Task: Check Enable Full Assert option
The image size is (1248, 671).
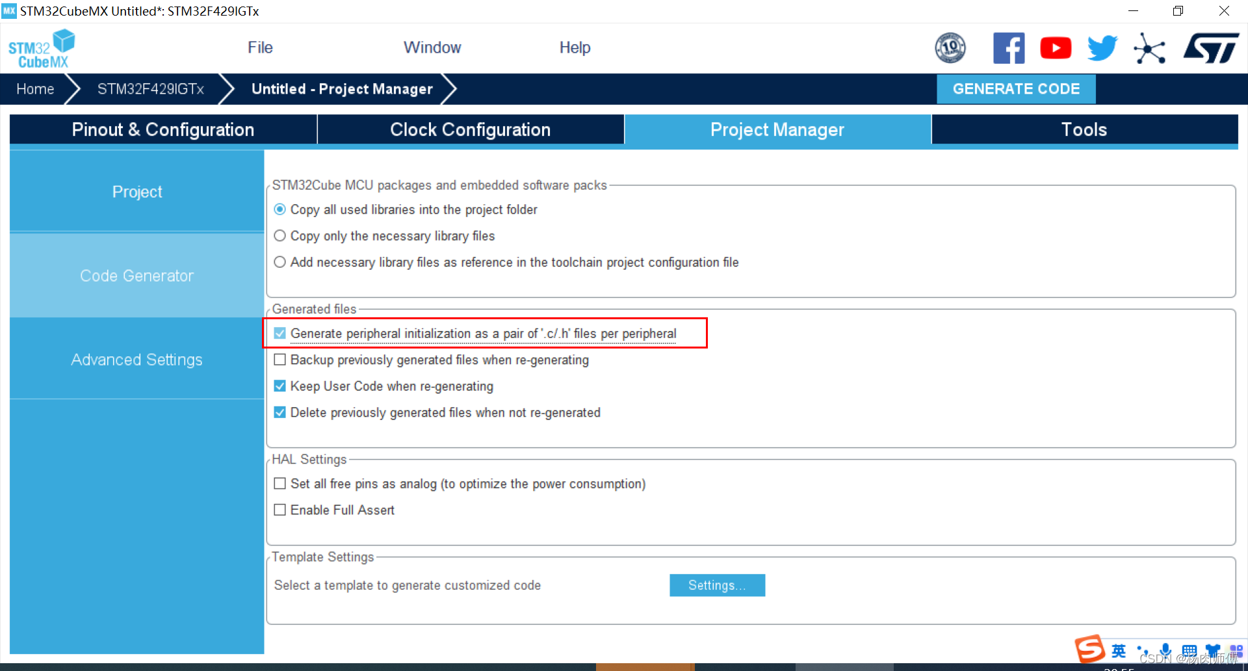Action: (279, 510)
